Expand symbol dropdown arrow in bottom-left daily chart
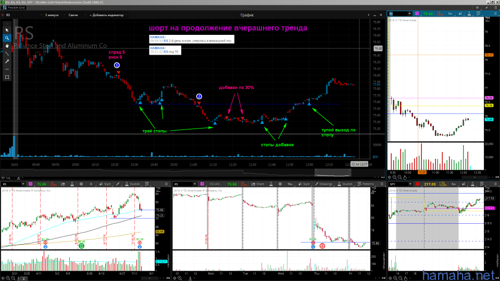The height and width of the screenshot is (281, 500). (x=23, y=184)
